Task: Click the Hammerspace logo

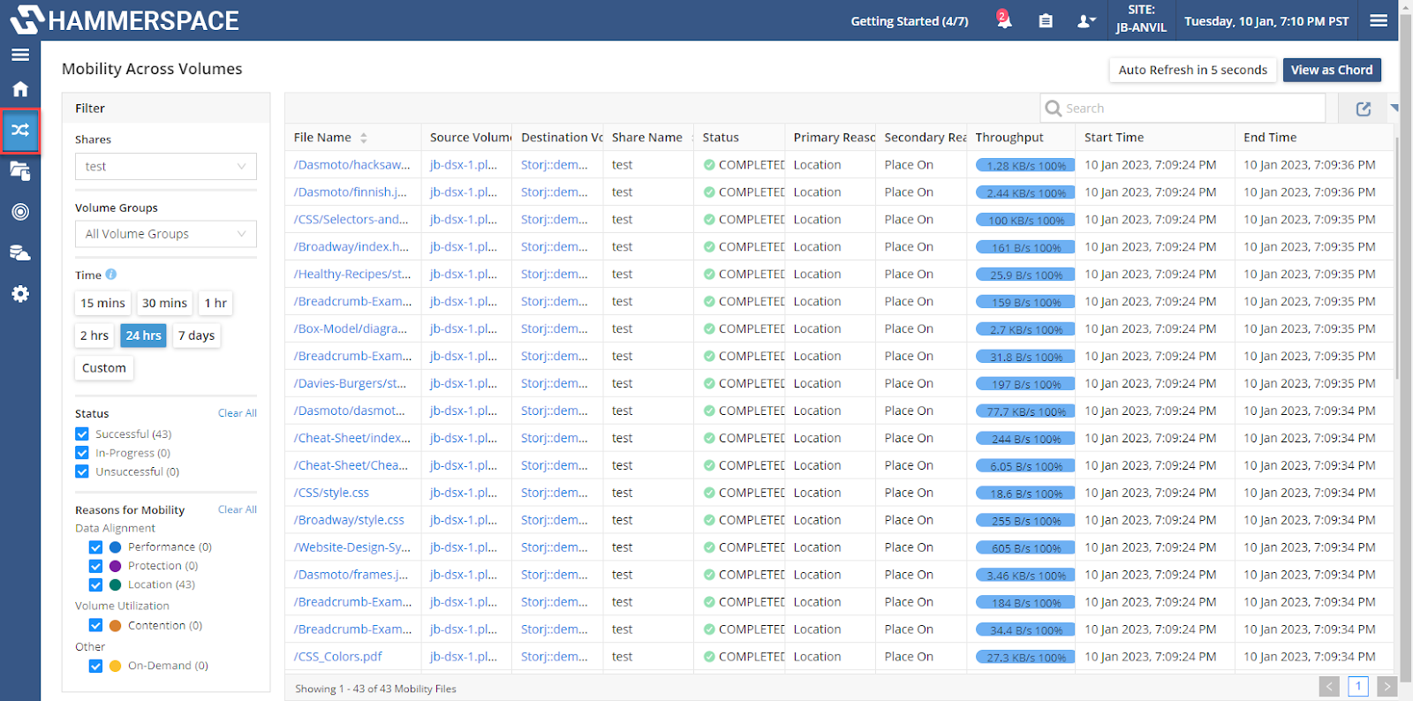Action: tap(125, 20)
